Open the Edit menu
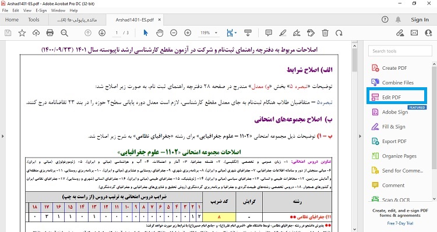This screenshot has width=437, height=232. click(16, 10)
